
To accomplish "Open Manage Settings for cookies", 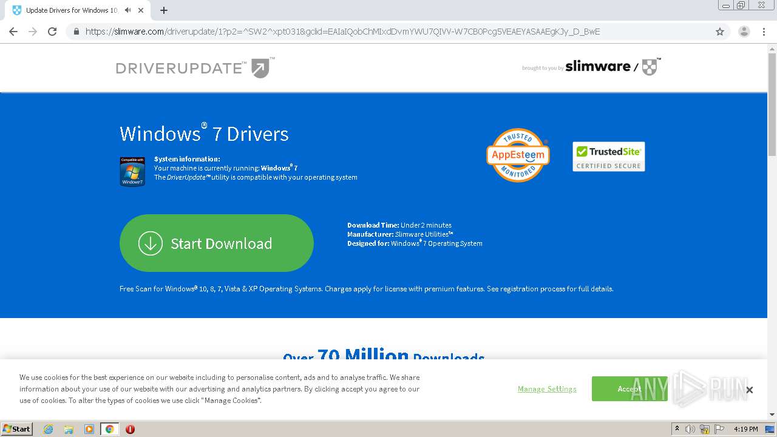I will (547, 389).
